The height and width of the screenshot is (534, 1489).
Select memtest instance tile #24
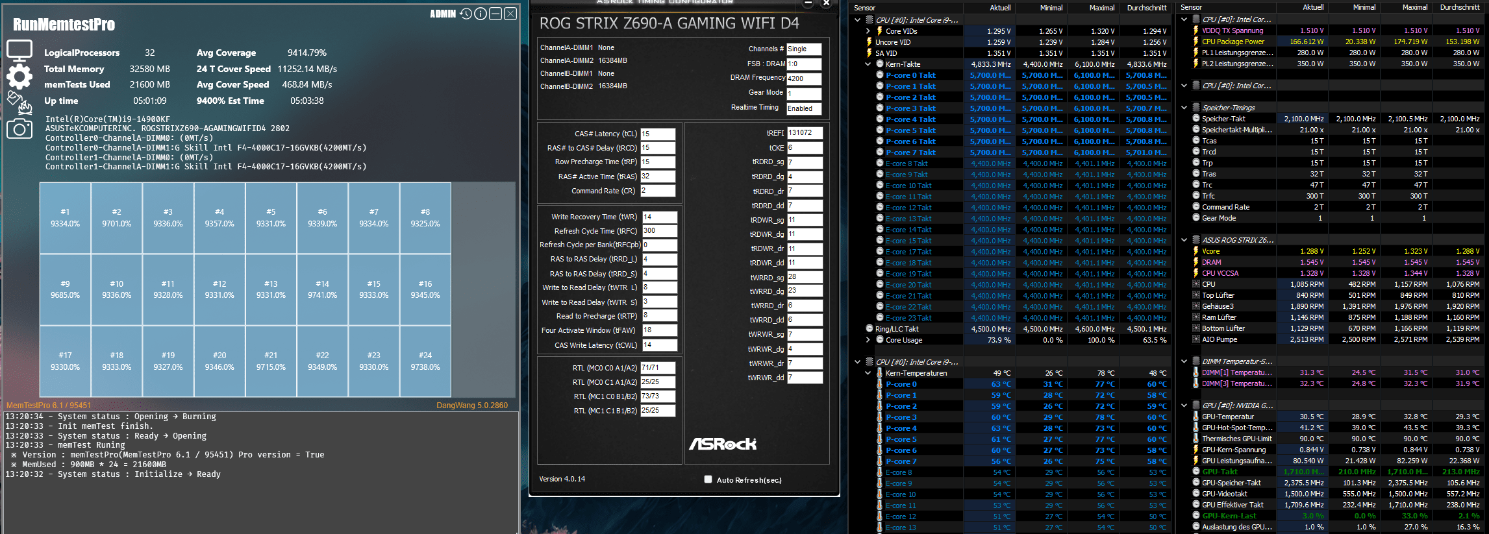click(x=425, y=361)
